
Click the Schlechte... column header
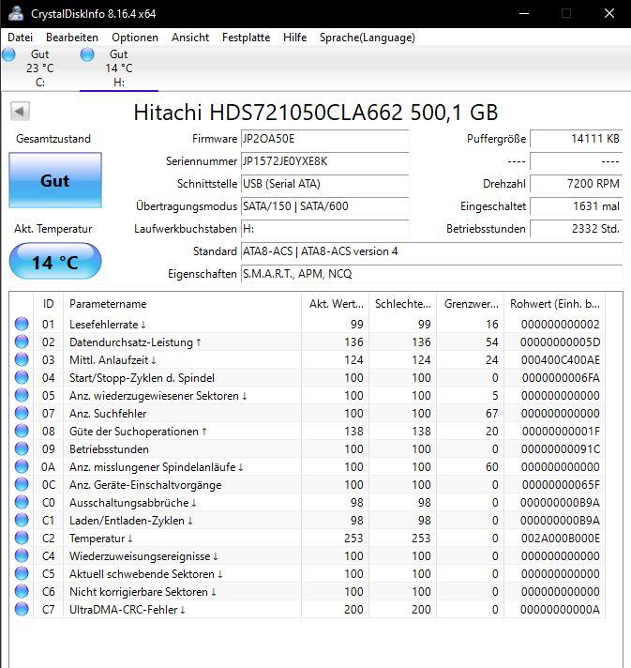tap(403, 304)
